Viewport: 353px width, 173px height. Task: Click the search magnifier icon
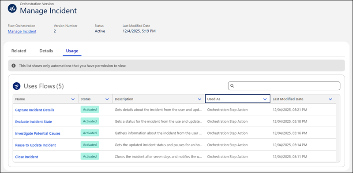point(233,86)
